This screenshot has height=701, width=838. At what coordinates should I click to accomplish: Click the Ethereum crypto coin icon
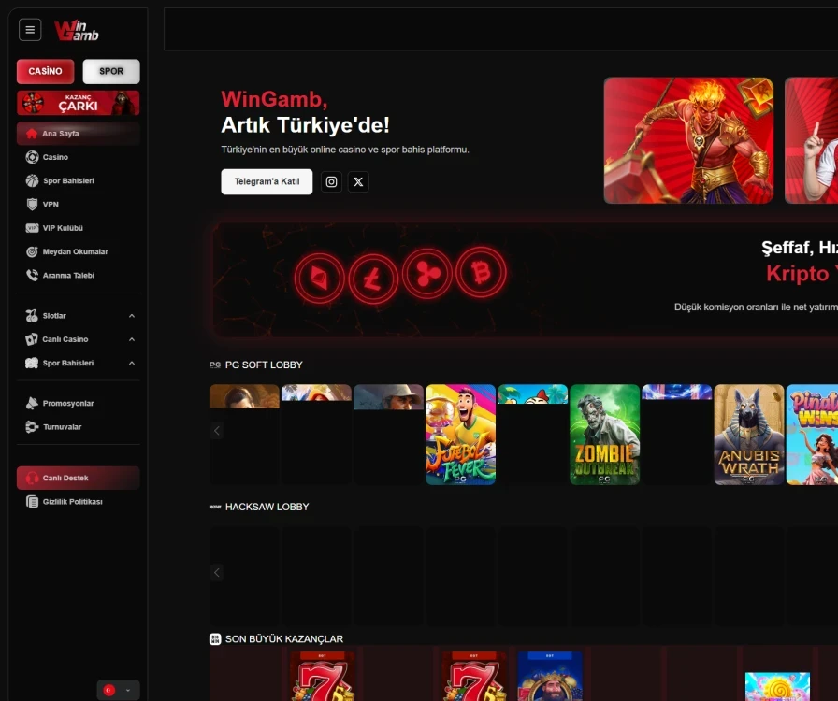coord(319,279)
